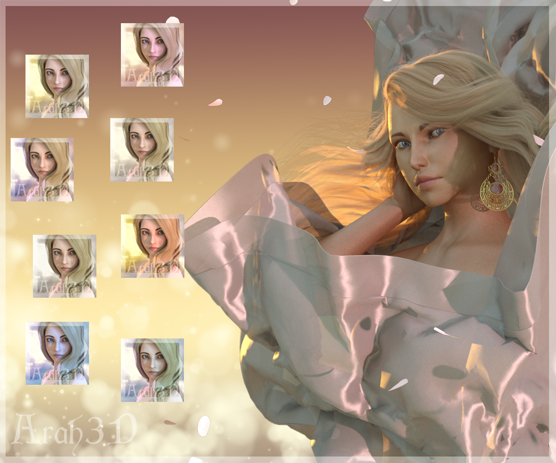The image size is (556, 463).
Task: Open the yellow-tinted lighting preview thumbnail
Action: tap(57, 86)
